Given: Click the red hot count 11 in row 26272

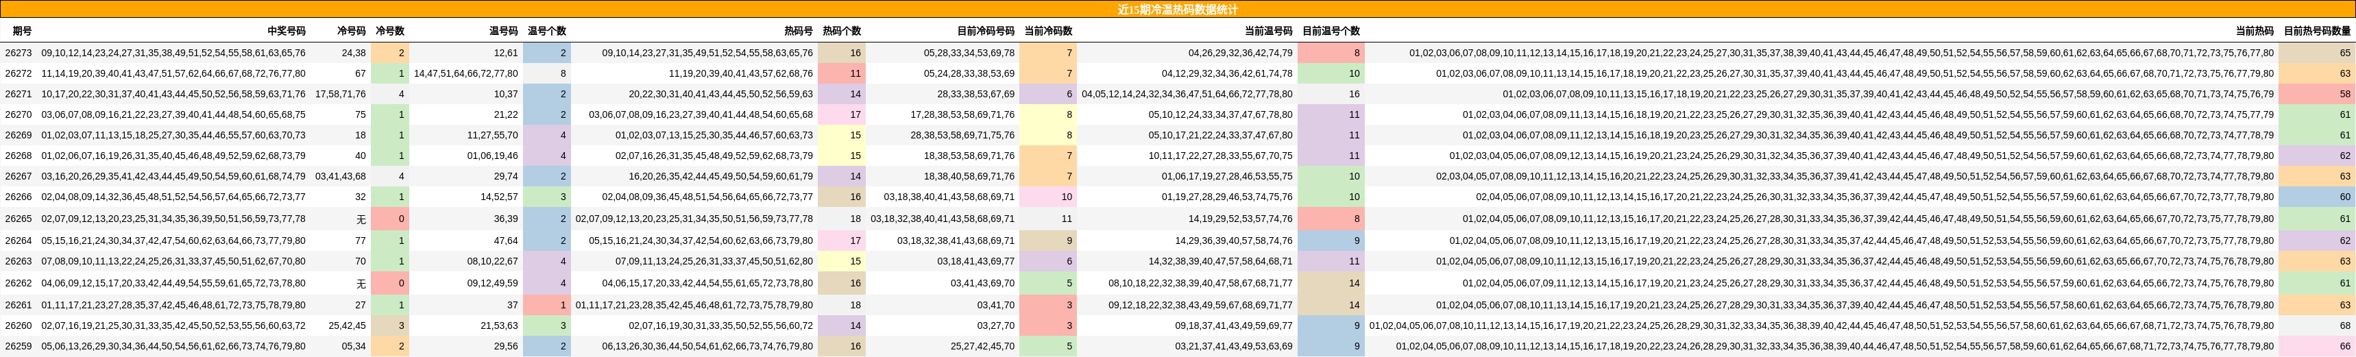Looking at the screenshot, I should (x=842, y=73).
